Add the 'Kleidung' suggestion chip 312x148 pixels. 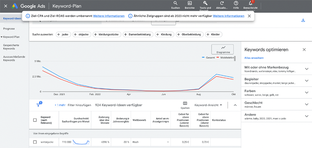pyautogui.click(x=165, y=34)
